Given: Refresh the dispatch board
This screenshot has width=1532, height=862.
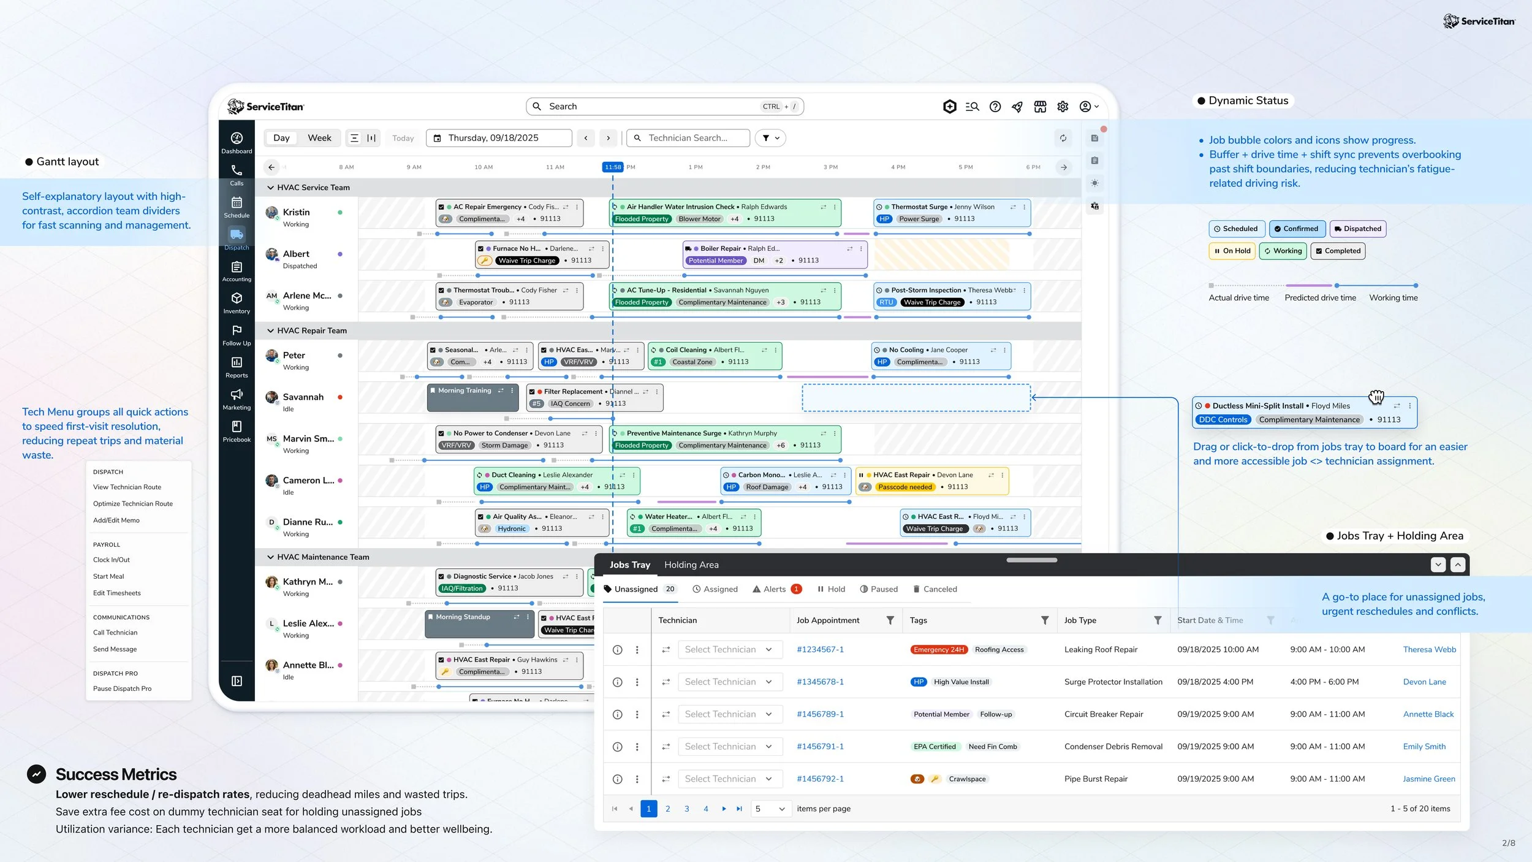Looking at the screenshot, I should pos(1063,139).
